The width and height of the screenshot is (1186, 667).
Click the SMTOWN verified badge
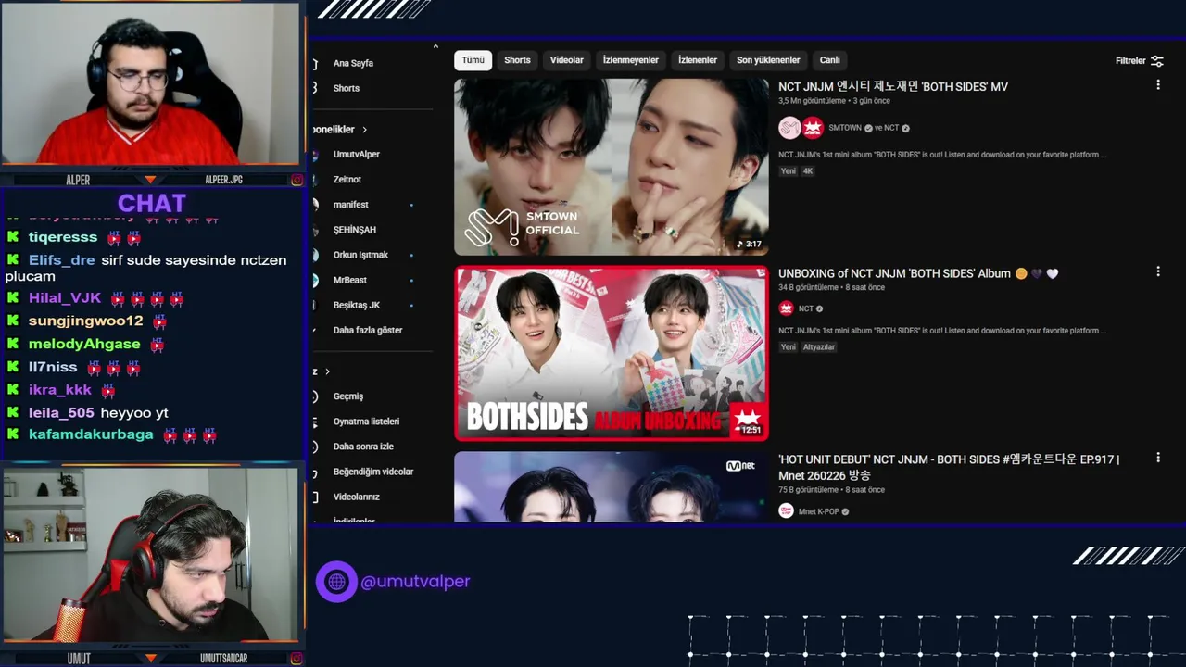coord(868,128)
